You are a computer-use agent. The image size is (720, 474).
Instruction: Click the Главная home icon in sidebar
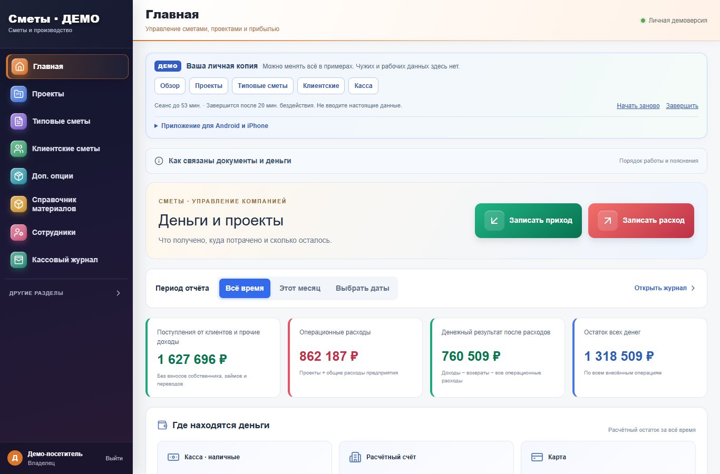tap(20, 66)
